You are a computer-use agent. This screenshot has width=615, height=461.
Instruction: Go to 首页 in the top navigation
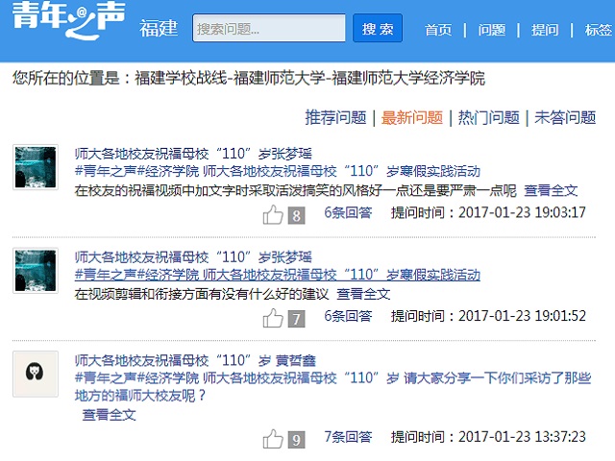pos(438,30)
